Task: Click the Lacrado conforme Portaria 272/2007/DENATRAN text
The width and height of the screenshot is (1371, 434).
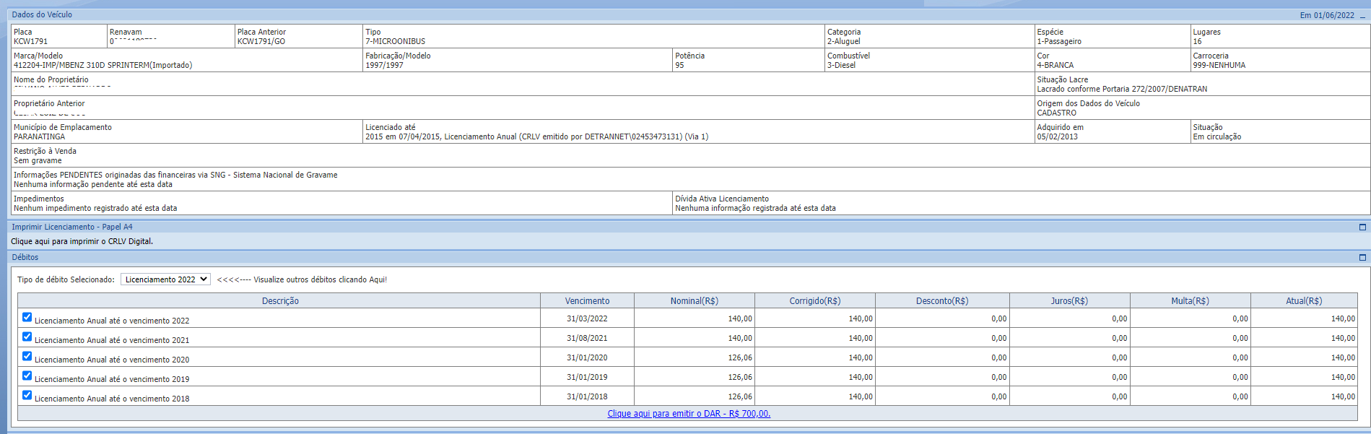Action: [1123, 89]
